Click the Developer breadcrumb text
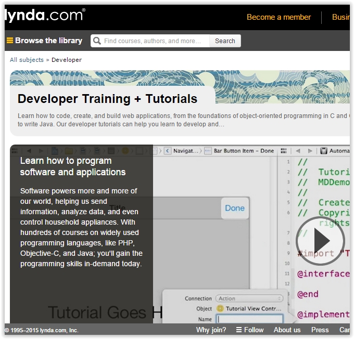Viewport: 354px width, 339px height. click(x=67, y=60)
